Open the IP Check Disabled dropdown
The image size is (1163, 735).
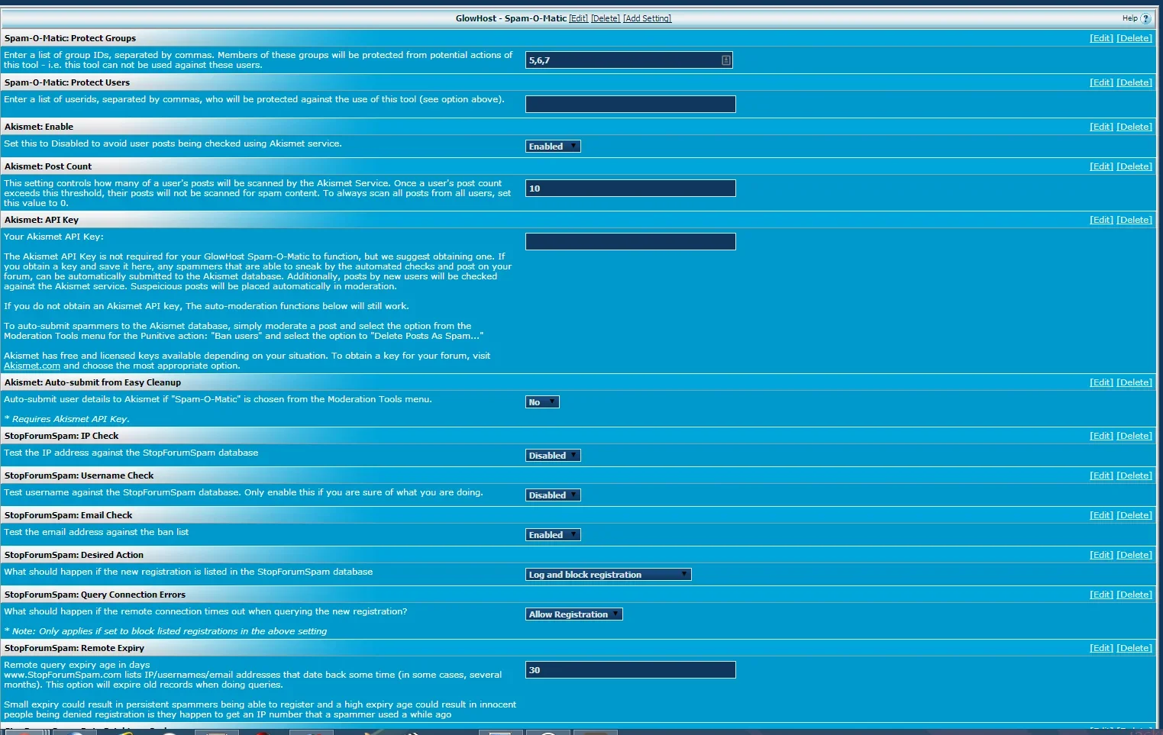click(x=553, y=456)
